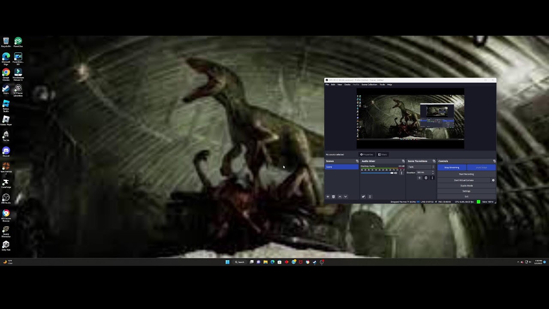Open Desktop Audio options three dots
The width and height of the screenshot is (549, 309).
(401, 173)
